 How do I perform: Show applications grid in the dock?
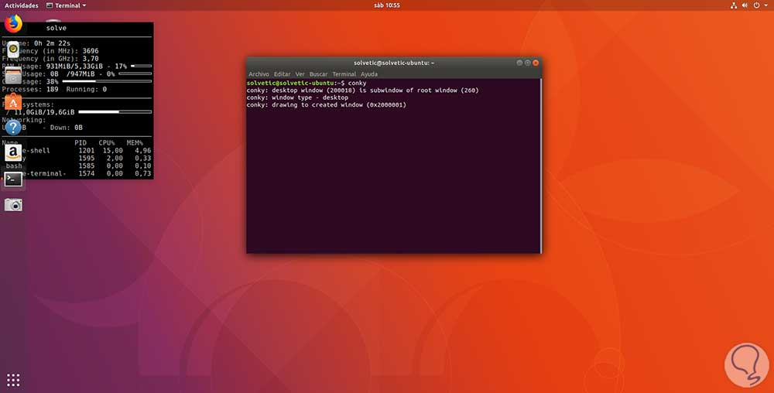tap(13, 380)
